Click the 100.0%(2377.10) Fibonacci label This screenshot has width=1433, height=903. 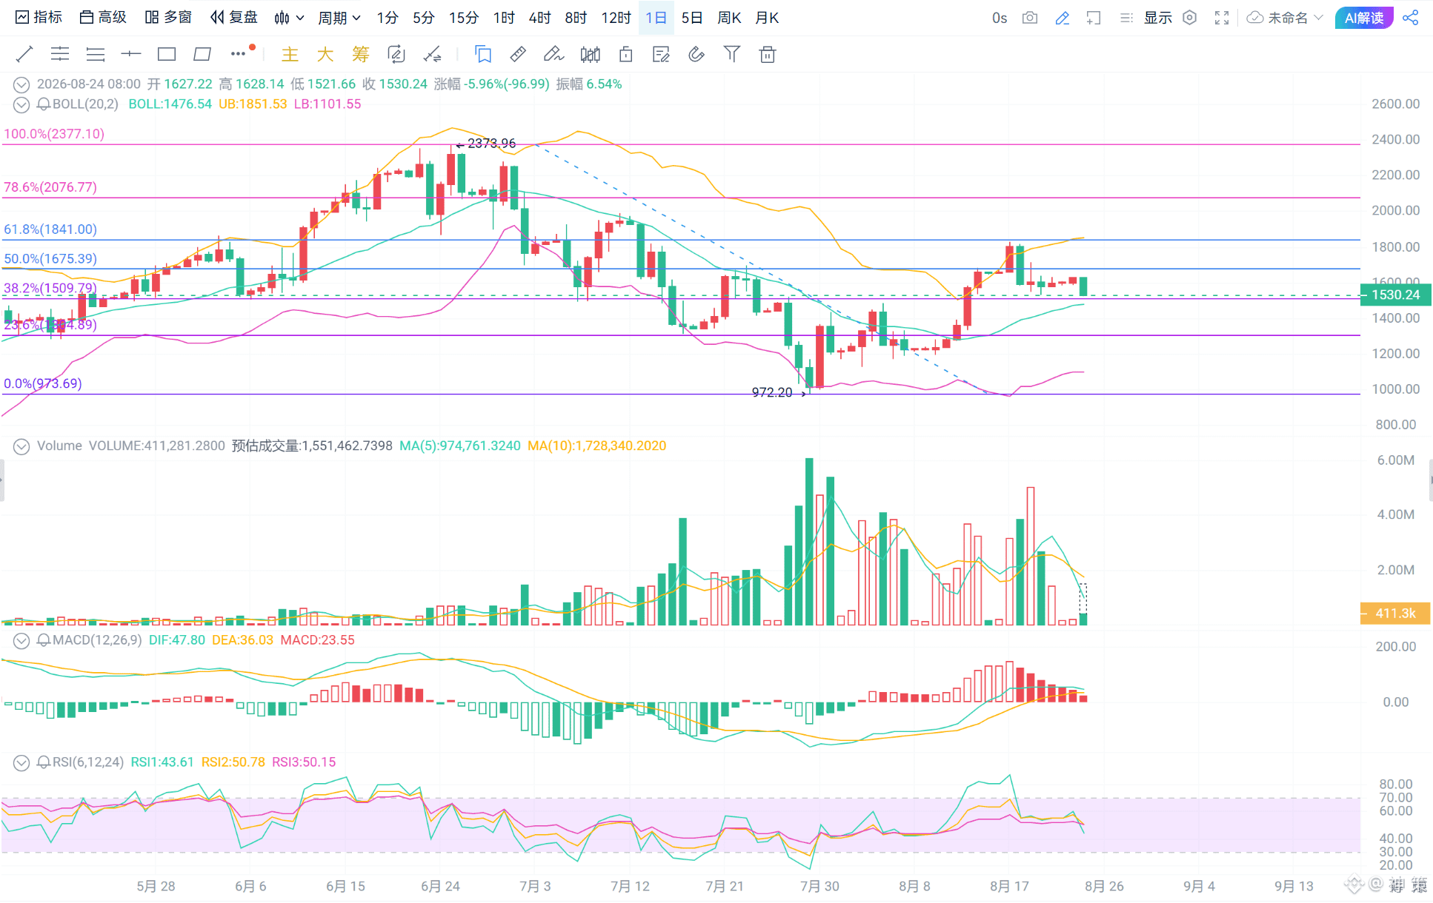54,134
